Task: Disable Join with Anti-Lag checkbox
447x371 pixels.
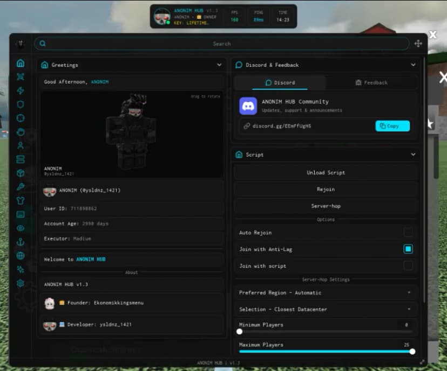Action: tap(408, 249)
